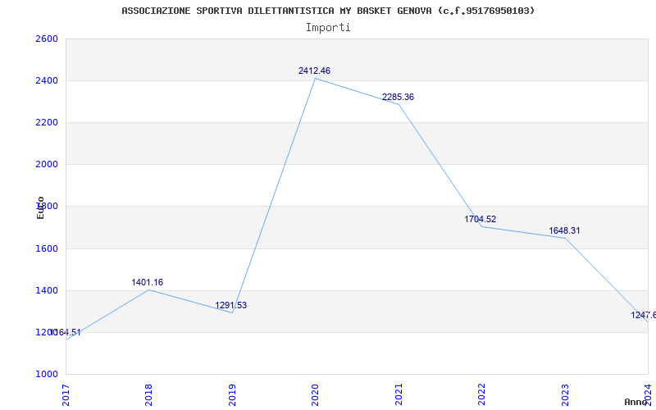Viewport: 656px width, 410px height.
Task: Click the 'Euro' y-axis title
Action: click(40, 207)
